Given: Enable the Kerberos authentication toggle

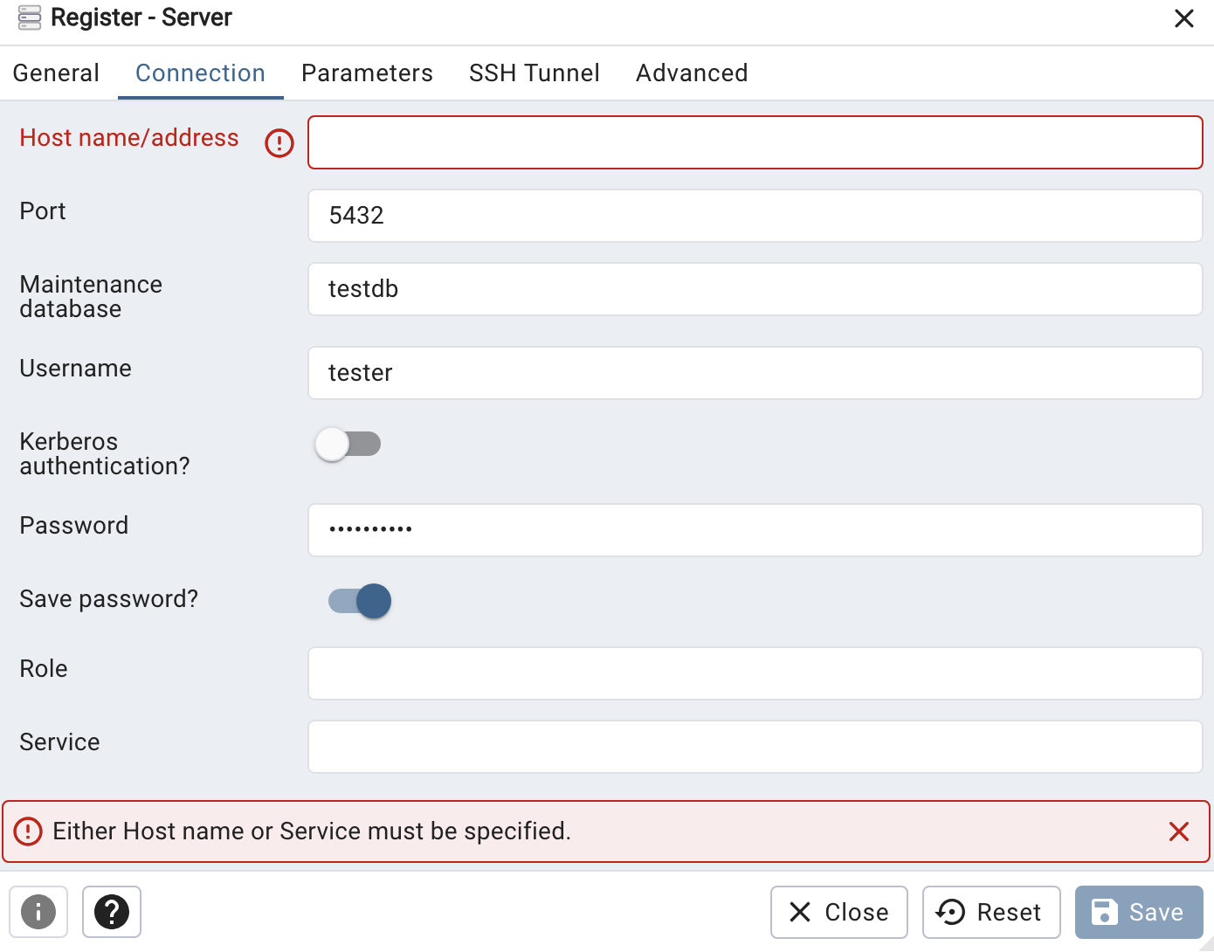Looking at the screenshot, I should pyautogui.click(x=348, y=445).
